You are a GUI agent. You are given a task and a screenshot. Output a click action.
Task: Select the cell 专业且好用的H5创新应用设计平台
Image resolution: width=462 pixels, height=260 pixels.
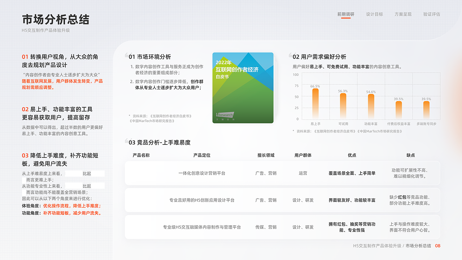point(202,200)
